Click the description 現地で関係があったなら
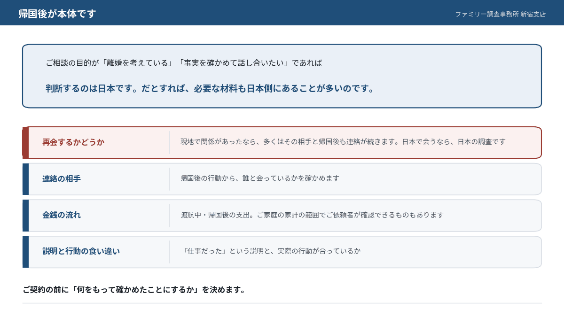The height and width of the screenshot is (317, 564). click(x=343, y=142)
